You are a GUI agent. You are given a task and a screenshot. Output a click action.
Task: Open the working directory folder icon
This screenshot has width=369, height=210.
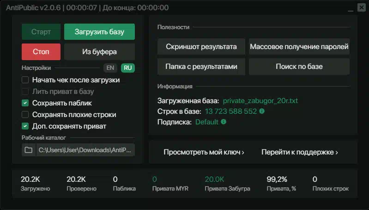tap(29, 150)
